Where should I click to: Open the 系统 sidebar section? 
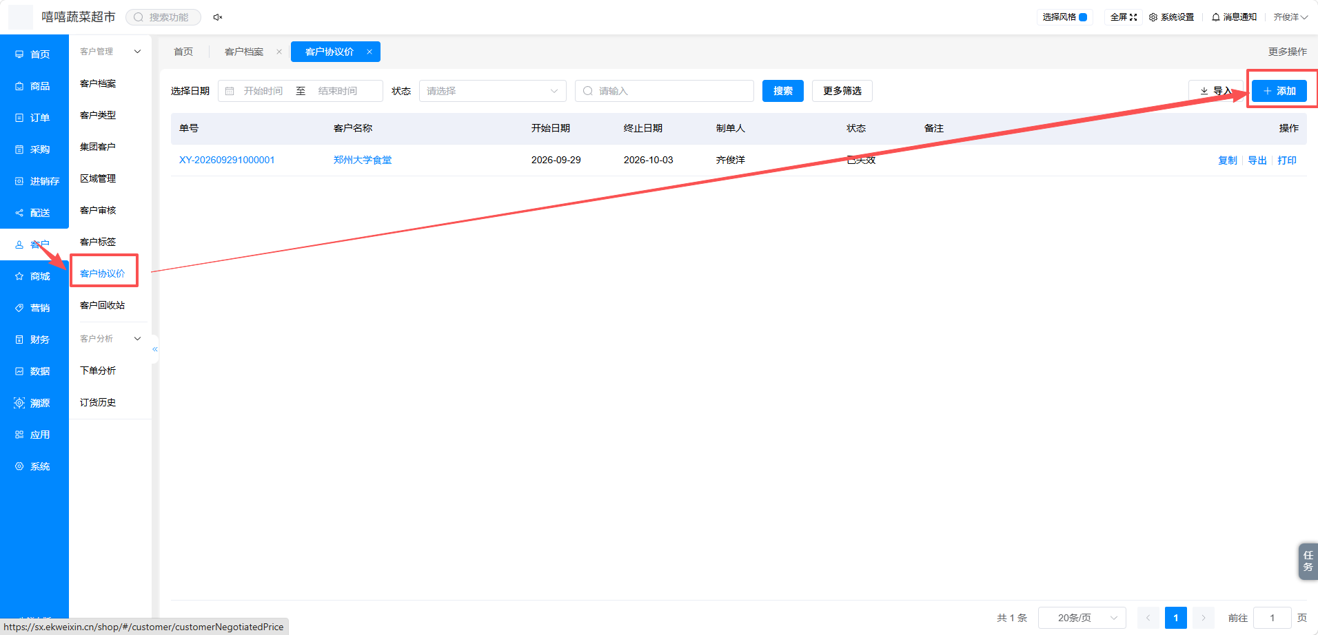pos(33,466)
